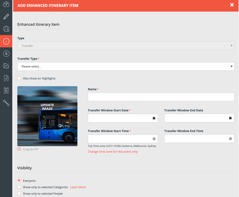Enable Also show on Highlights checkbox
This screenshot has width=239, height=197.
pyautogui.click(x=19, y=78)
